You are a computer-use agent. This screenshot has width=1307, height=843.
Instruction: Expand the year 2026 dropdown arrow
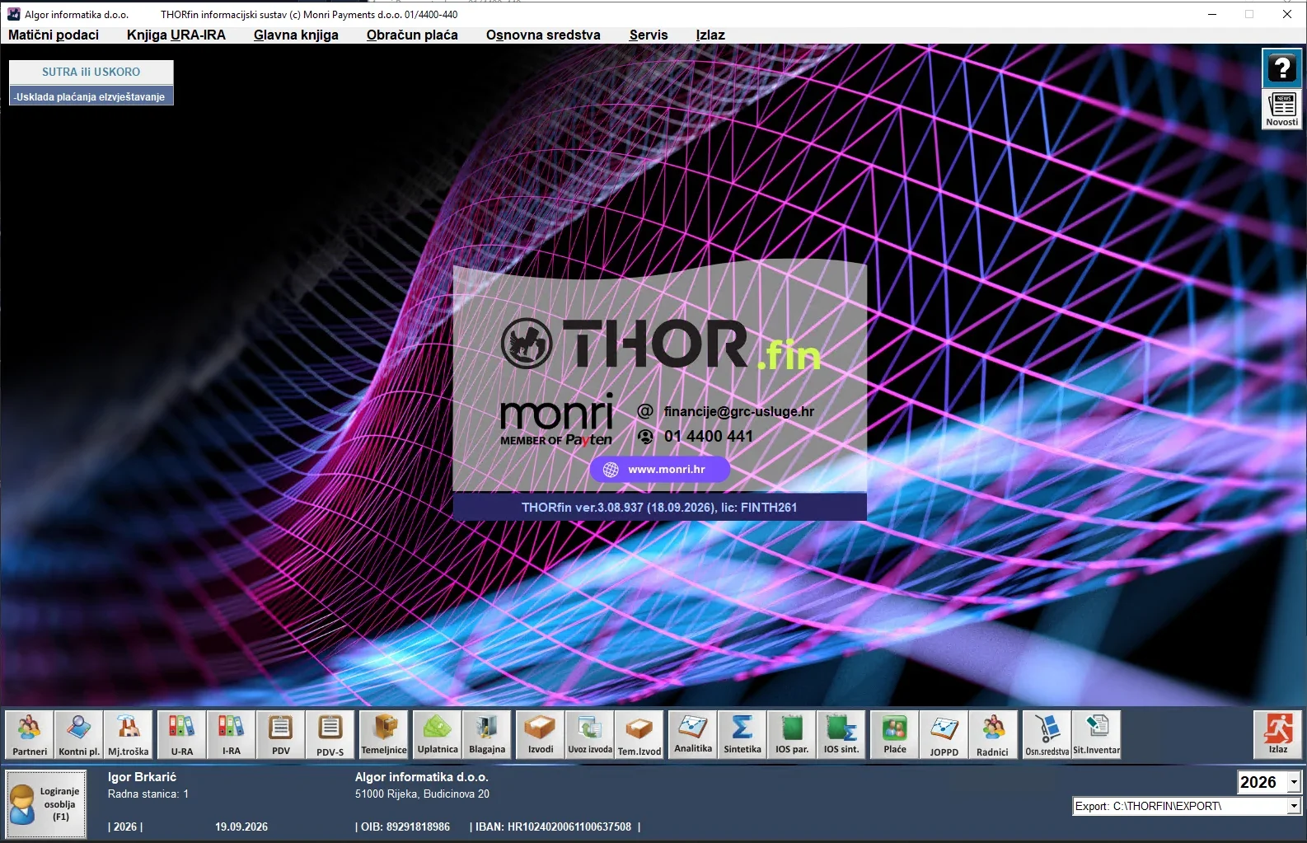(x=1294, y=782)
